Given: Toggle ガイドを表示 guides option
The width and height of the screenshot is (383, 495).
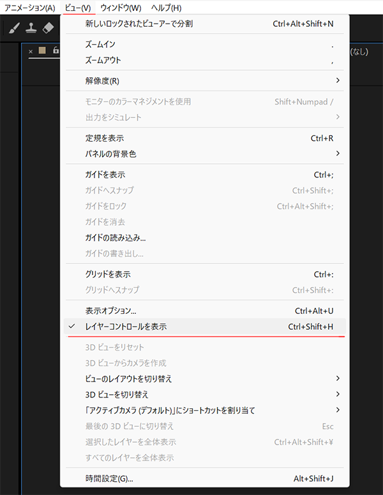Looking at the screenshot, I should 105,175.
